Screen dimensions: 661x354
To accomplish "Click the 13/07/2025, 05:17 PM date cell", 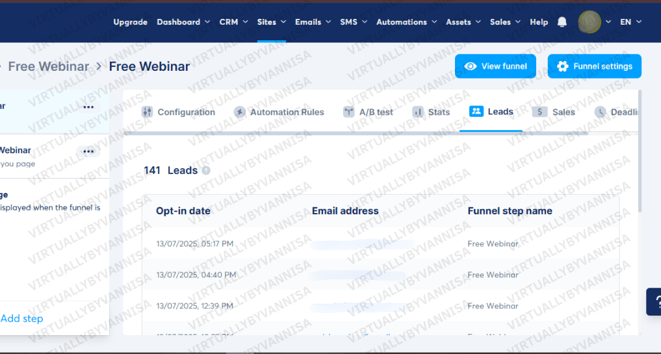I will point(195,244).
